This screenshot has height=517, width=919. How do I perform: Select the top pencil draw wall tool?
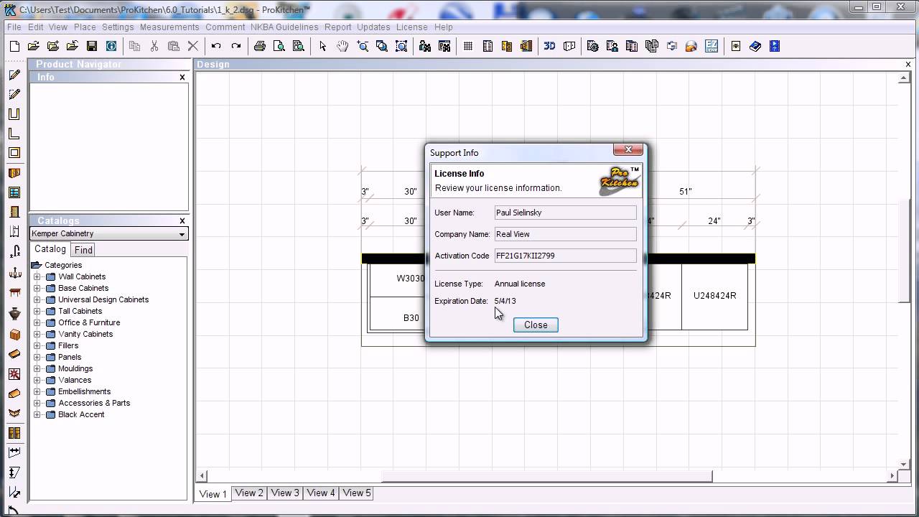coord(14,75)
